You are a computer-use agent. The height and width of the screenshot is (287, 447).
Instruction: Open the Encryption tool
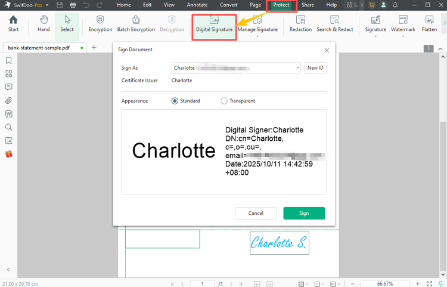[x=100, y=24]
